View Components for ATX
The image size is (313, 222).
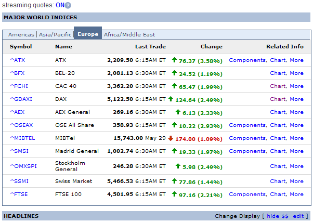click(x=247, y=60)
